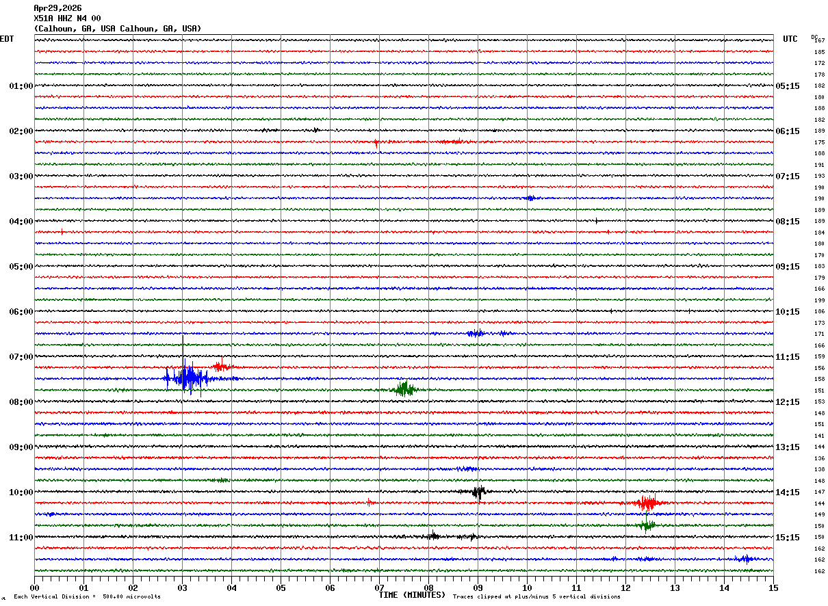Click the "01:00" EDT time label
The height and width of the screenshot is (606, 828).
pos(21,86)
